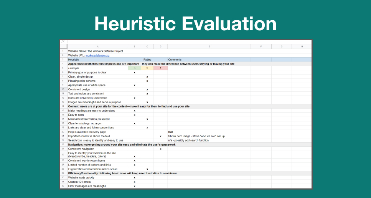This screenshot has height=198, width=371.
Task: Click yellow rating cell showing 2
Action: pyautogui.click(x=147, y=68)
